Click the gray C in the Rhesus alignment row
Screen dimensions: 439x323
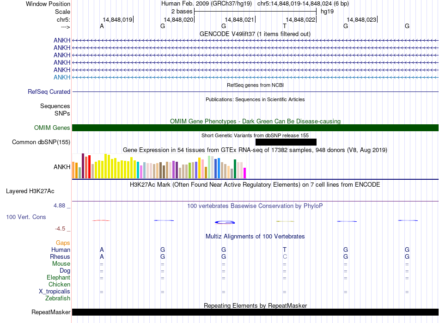click(x=285, y=256)
